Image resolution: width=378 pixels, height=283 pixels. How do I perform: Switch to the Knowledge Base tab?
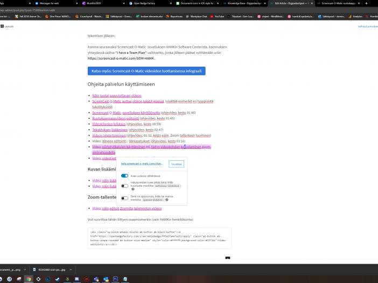[244, 3]
